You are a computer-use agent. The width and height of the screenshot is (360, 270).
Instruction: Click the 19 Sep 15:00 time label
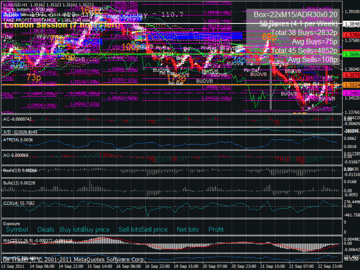click(186, 267)
